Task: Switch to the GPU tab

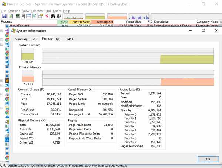Action: pos(70,39)
